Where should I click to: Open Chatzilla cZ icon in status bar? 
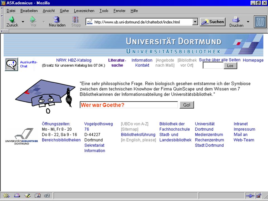(47, 196)
